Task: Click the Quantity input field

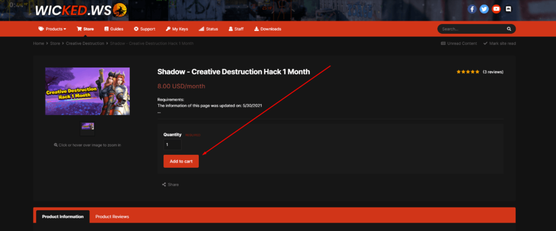Action: [x=172, y=144]
